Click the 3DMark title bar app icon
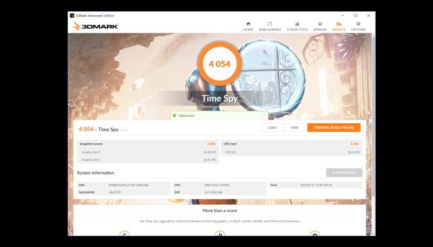Screen dimensions: 433x247 pos(72,16)
